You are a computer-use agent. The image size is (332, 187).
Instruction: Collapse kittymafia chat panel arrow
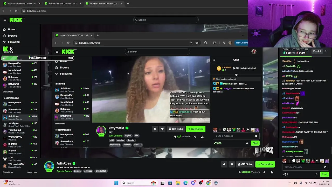(x=214, y=60)
